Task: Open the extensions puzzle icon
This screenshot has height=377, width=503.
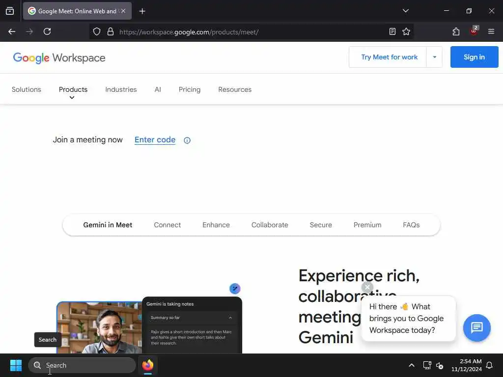Action: (456, 31)
